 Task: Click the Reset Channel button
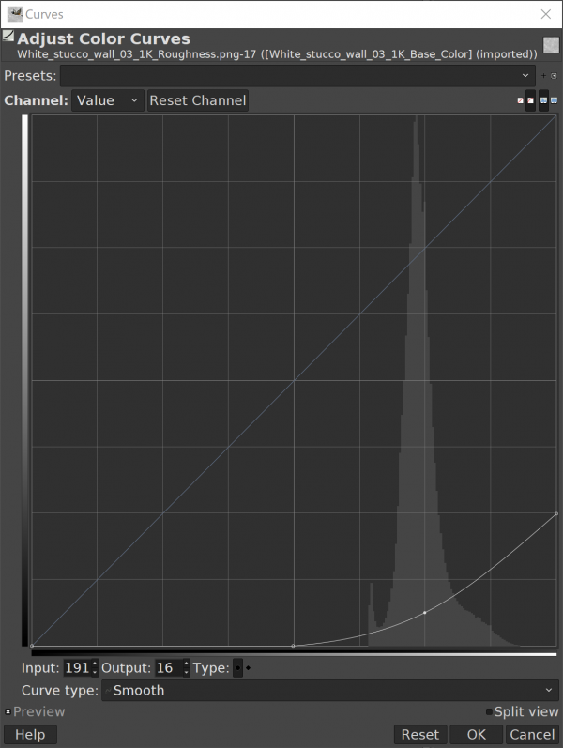[197, 100]
